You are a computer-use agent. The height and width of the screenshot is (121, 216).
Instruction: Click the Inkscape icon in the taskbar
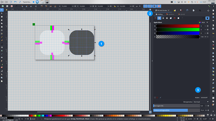[x=47, y=2]
